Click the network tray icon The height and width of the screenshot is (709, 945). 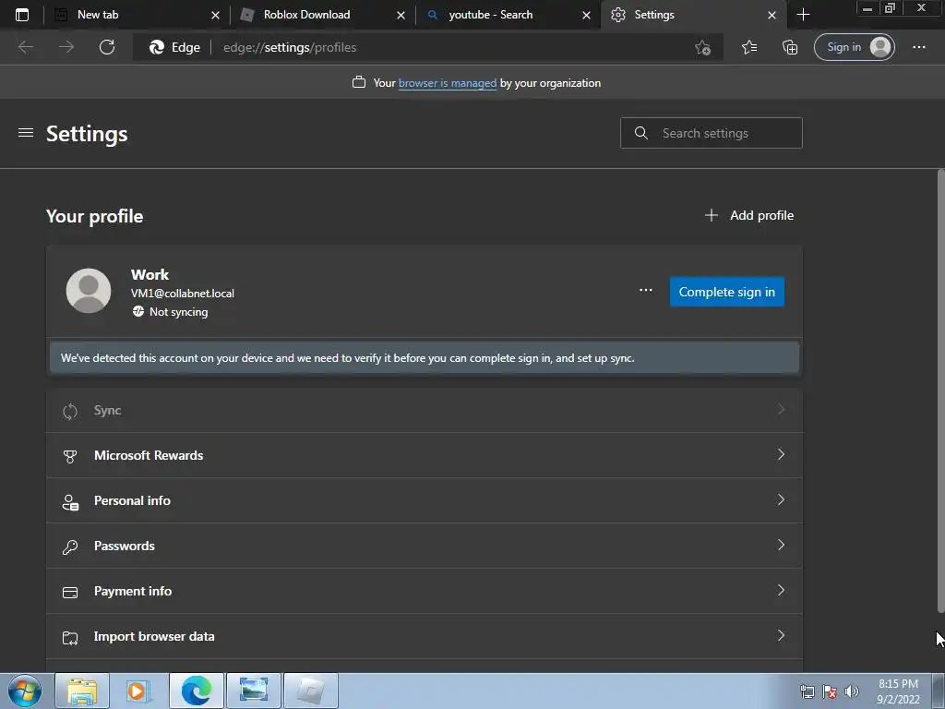807,691
